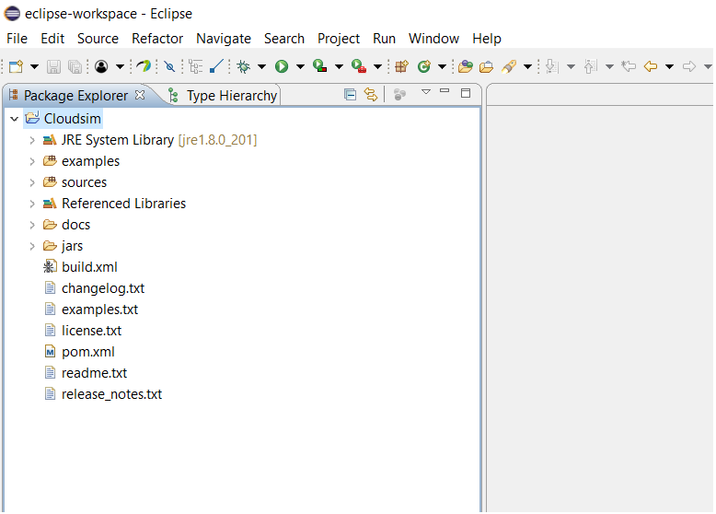
Task: Open the Coverage dropdown arrow
Action: coord(339,66)
